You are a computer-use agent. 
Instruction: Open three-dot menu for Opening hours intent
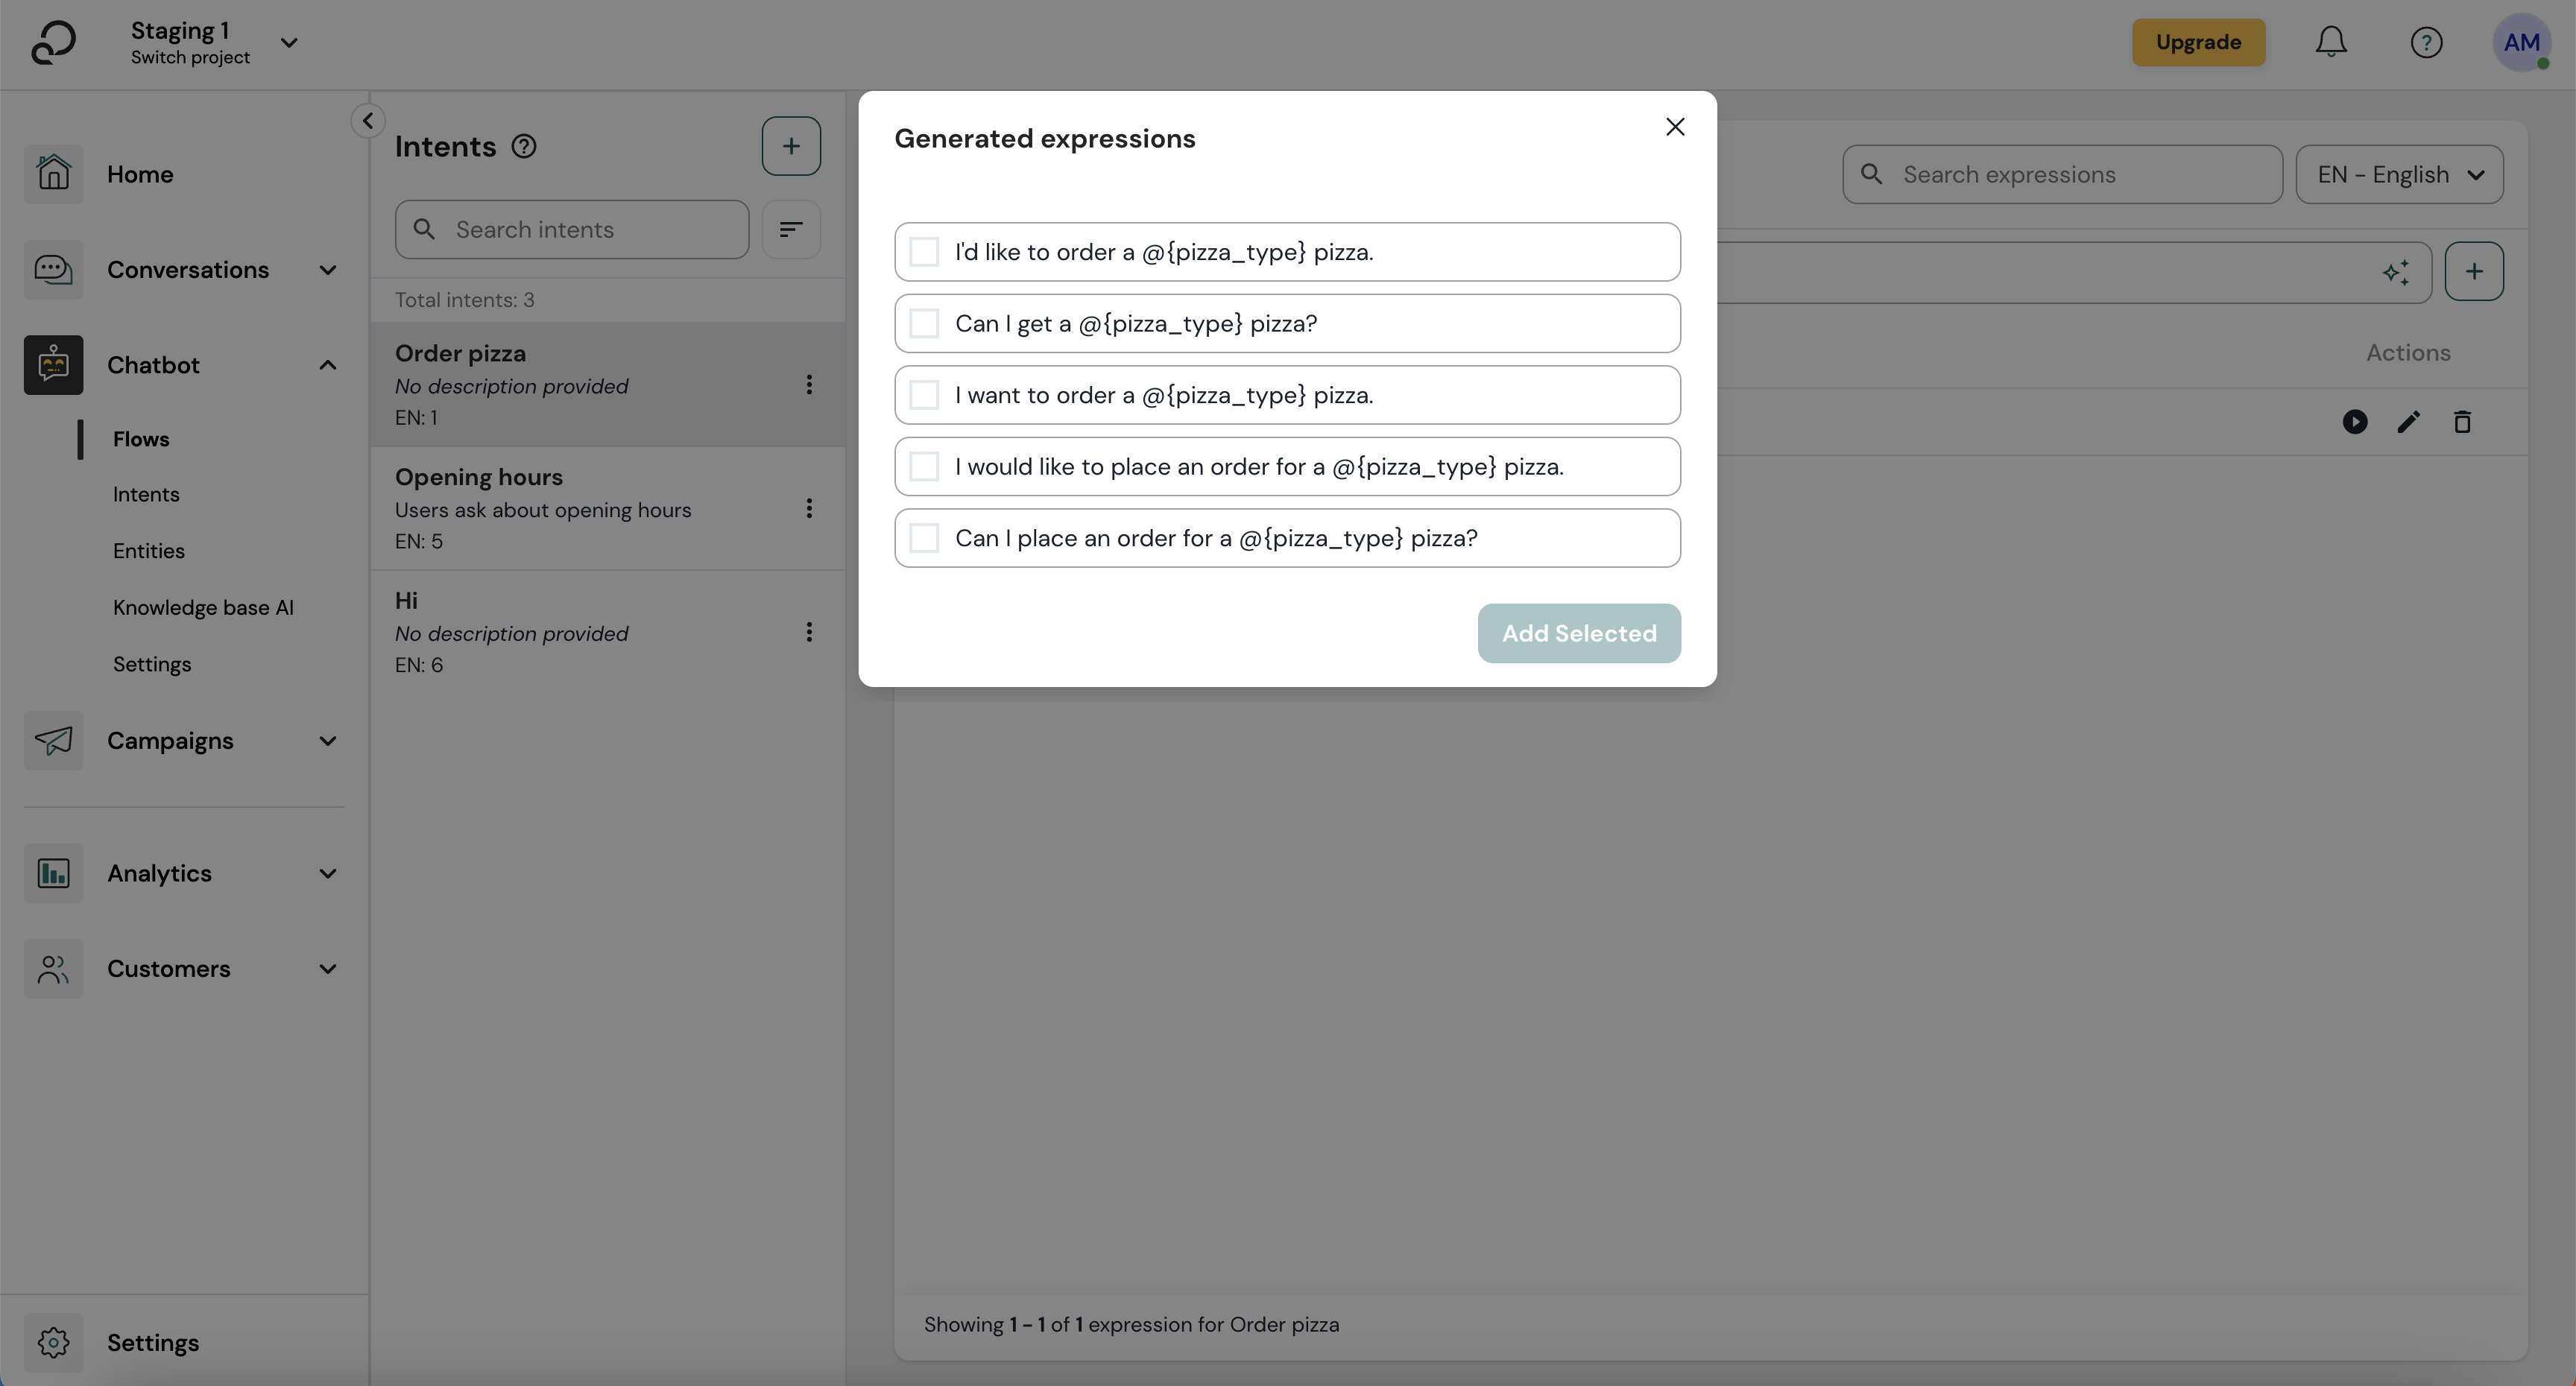pyautogui.click(x=809, y=510)
